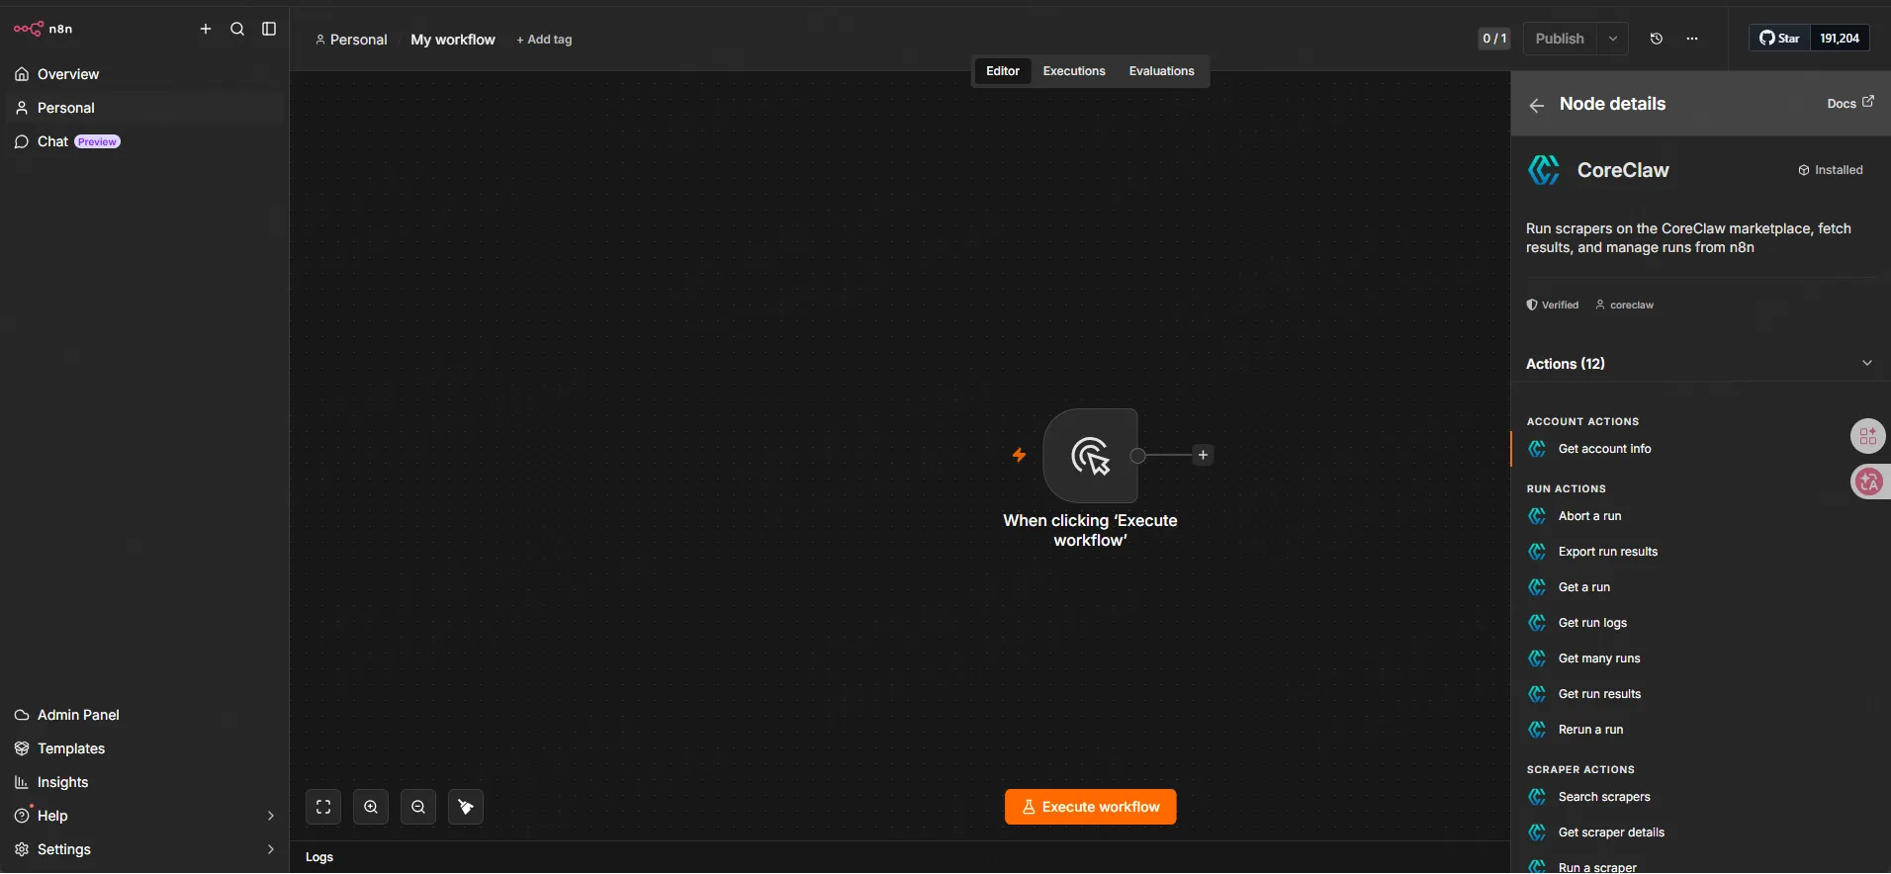The width and height of the screenshot is (1891, 874).
Task: Open the Docs external link
Action: click(x=1850, y=103)
